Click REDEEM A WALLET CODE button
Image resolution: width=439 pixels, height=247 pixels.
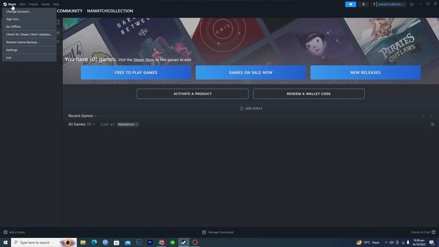(x=309, y=93)
